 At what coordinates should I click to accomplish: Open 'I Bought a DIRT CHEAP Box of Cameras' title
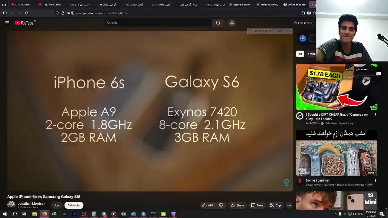(336, 117)
